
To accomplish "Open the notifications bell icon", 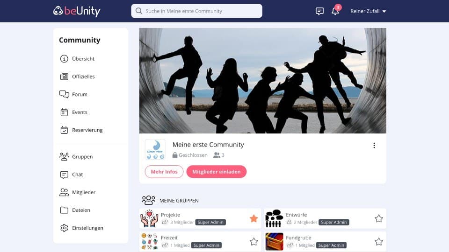I will (335, 11).
